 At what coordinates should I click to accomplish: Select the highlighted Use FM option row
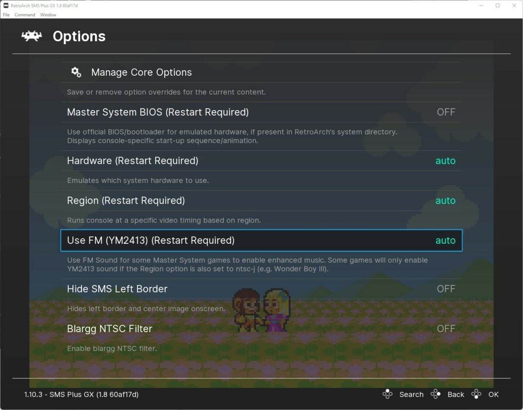pyautogui.click(x=150, y=240)
